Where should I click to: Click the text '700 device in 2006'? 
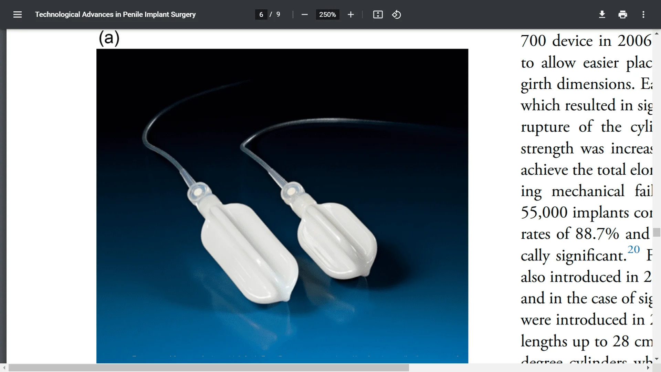click(x=586, y=41)
